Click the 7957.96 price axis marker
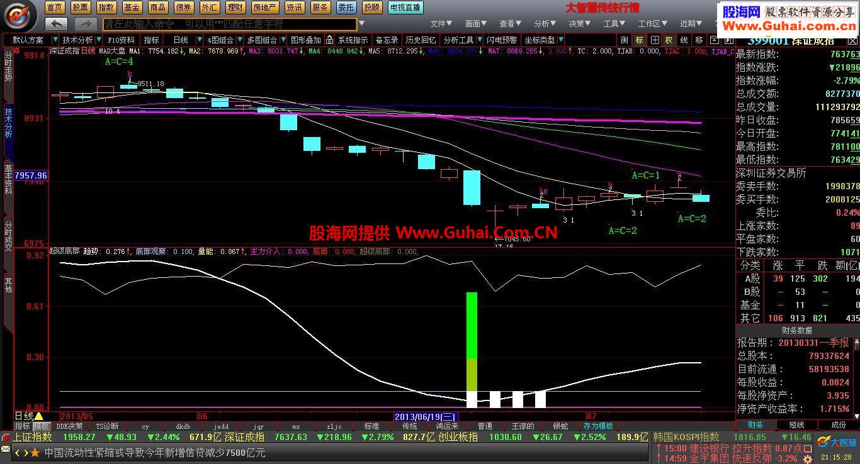Viewport: 860px width, 464px height. pos(31,175)
